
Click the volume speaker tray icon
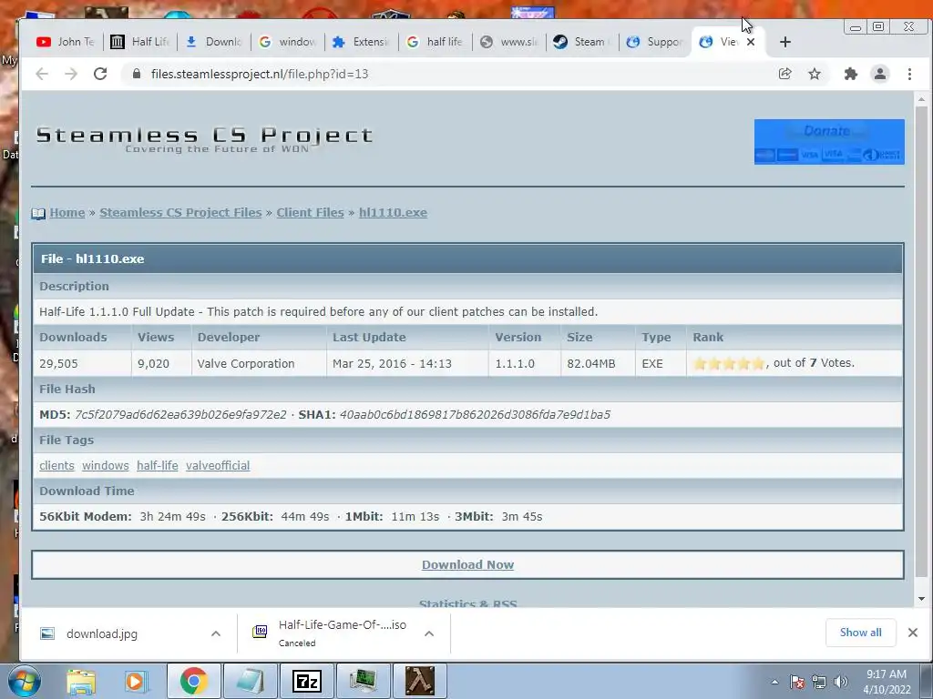pyautogui.click(x=841, y=682)
